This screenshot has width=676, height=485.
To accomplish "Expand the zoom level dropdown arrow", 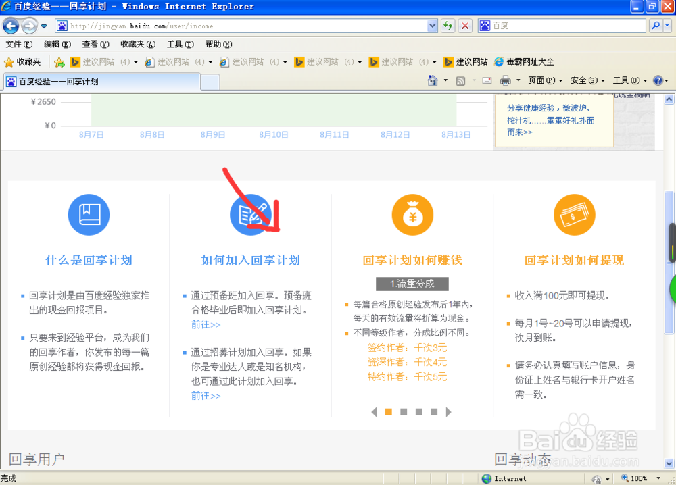I will pyautogui.click(x=658, y=478).
